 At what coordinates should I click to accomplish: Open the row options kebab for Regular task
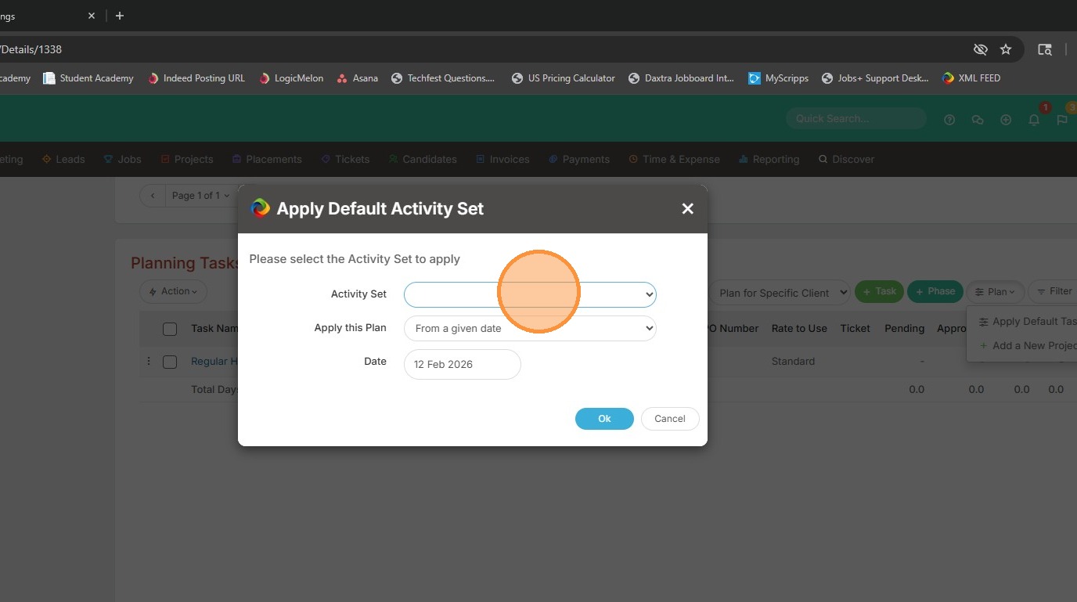(x=149, y=362)
